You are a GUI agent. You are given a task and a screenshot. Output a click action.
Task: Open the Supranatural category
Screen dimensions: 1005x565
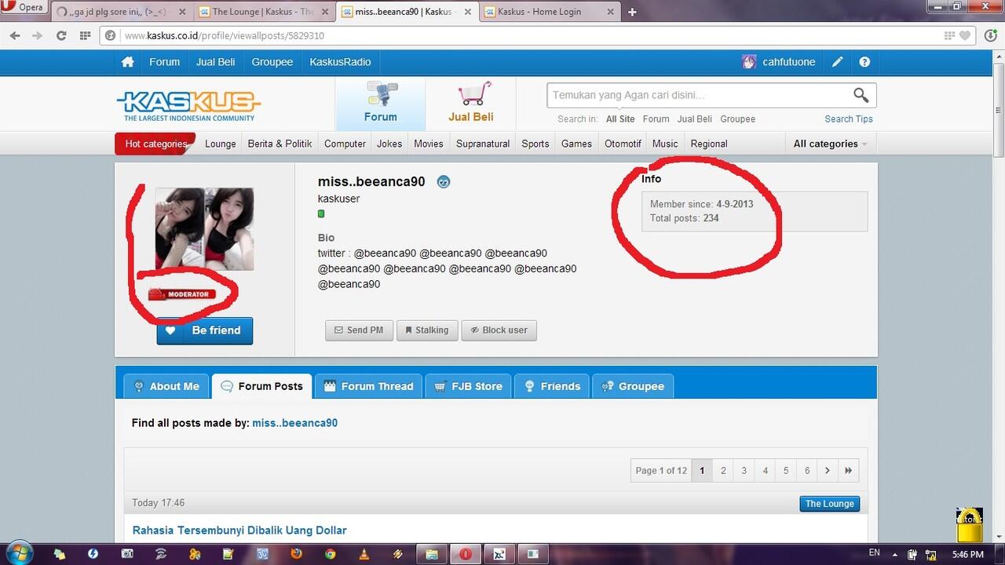(483, 144)
